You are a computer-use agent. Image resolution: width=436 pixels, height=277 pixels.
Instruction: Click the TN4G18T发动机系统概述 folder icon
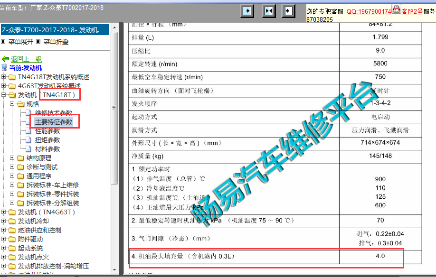[12, 77]
